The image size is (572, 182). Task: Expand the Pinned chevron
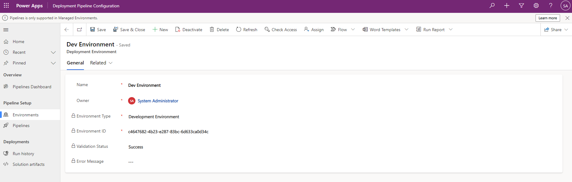pyautogui.click(x=53, y=63)
